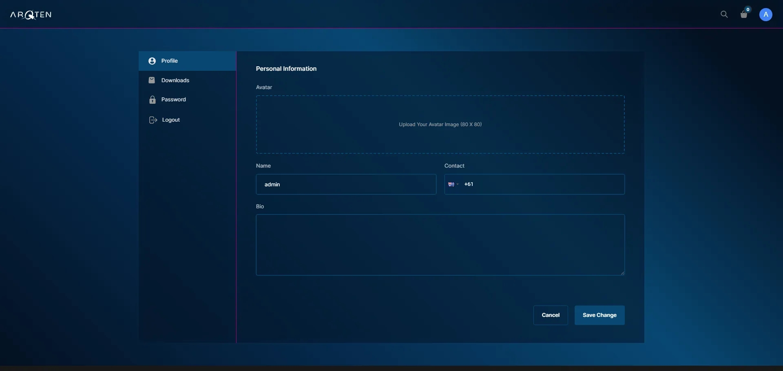The width and height of the screenshot is (783, 371).
Task: Open the shopping basket icon
Action: [x=744, y=15]
